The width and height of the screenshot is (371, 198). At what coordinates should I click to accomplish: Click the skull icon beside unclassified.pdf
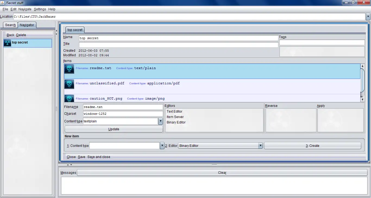pos(69,84)
